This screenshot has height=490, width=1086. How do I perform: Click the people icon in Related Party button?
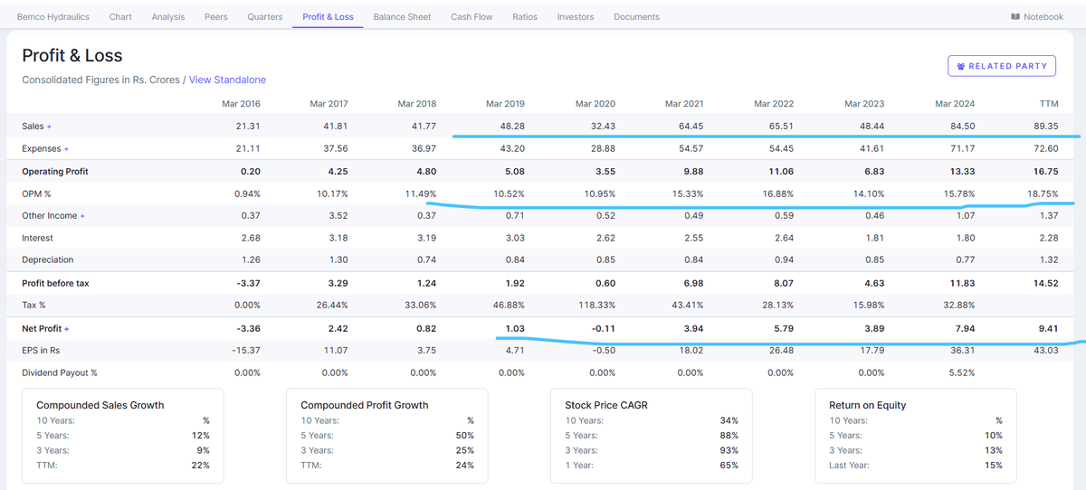pos(961,66)
